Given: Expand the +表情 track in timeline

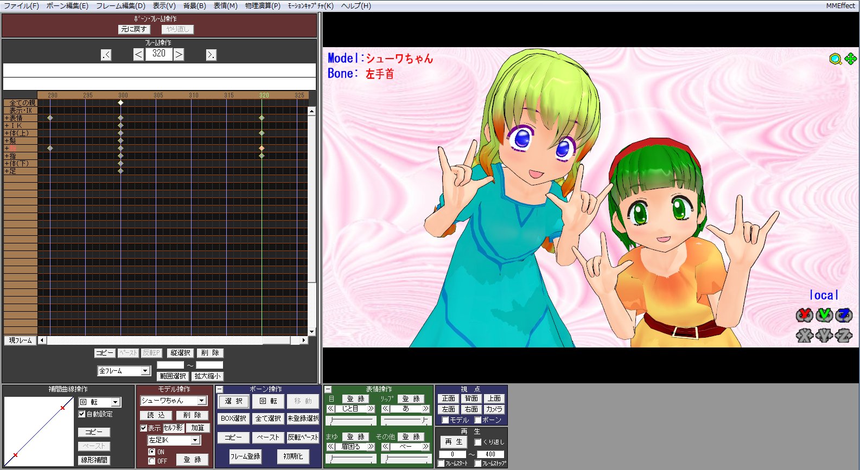Looking at the screenshot, I should [x=7, y=118].
